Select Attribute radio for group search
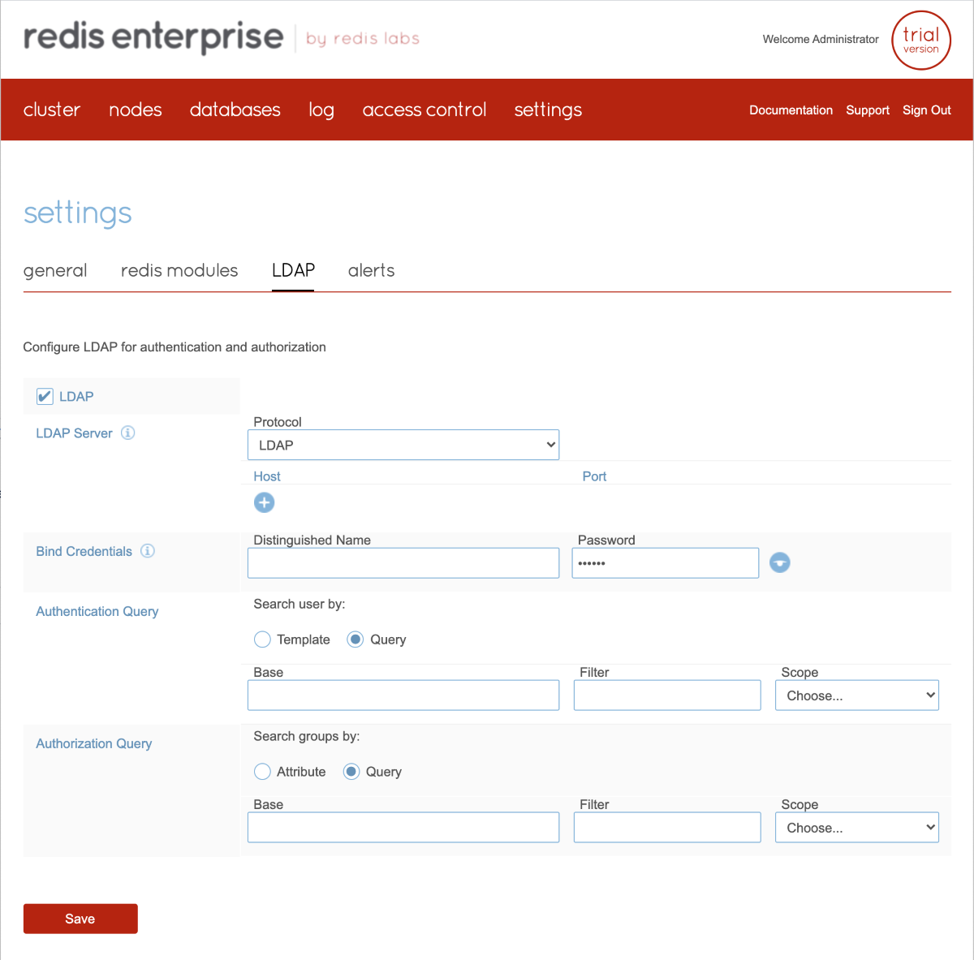Image resolution: width=974 pixels, height=960 pixels. 262,772
